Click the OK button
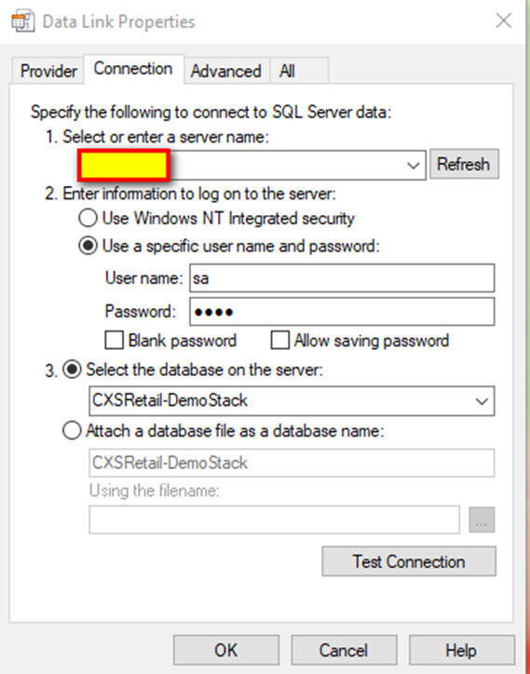The width and height of the screenshot is (530, 674). coord(226,651)
